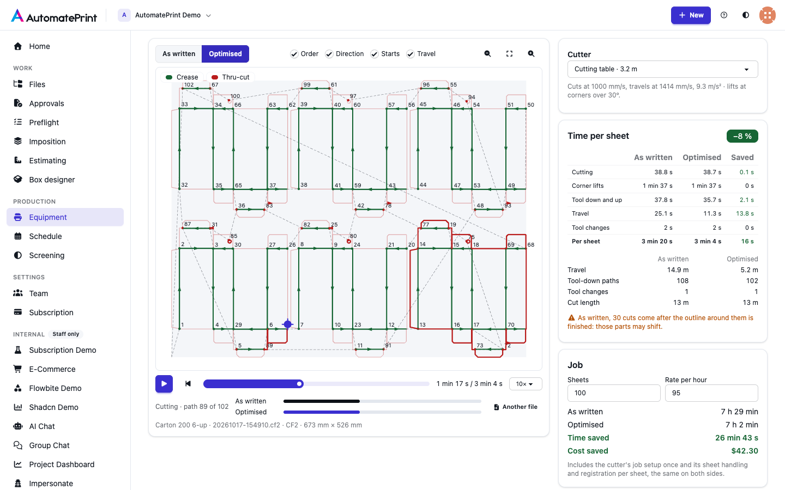This screenshot has width=785, height=490.
Task: Toggle the Starts checkbox
Action: tap(375, 54)
